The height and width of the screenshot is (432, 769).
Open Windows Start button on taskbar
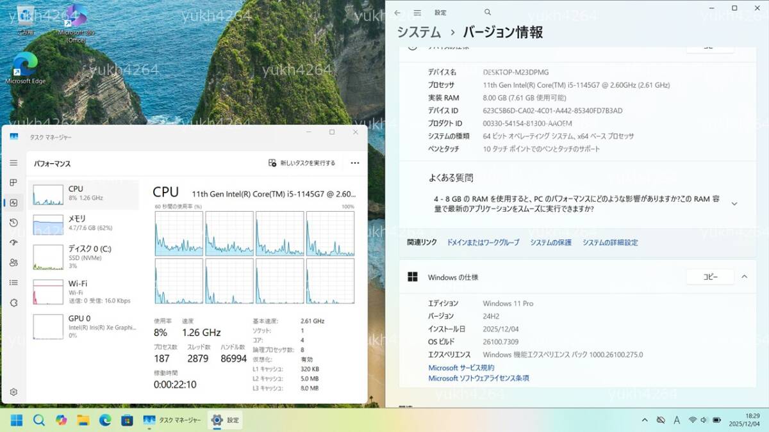tap(17, 420)
